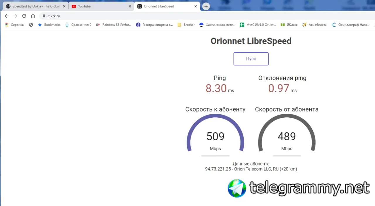Switch to the YouTube tab
This screenshot has width=375, height=206.
[x=101, y=6]
